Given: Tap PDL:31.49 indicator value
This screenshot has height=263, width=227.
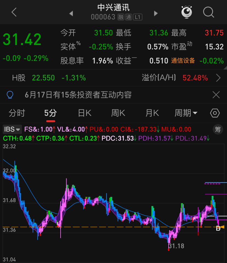Looking at the screenshot, I should click(192, 138).
